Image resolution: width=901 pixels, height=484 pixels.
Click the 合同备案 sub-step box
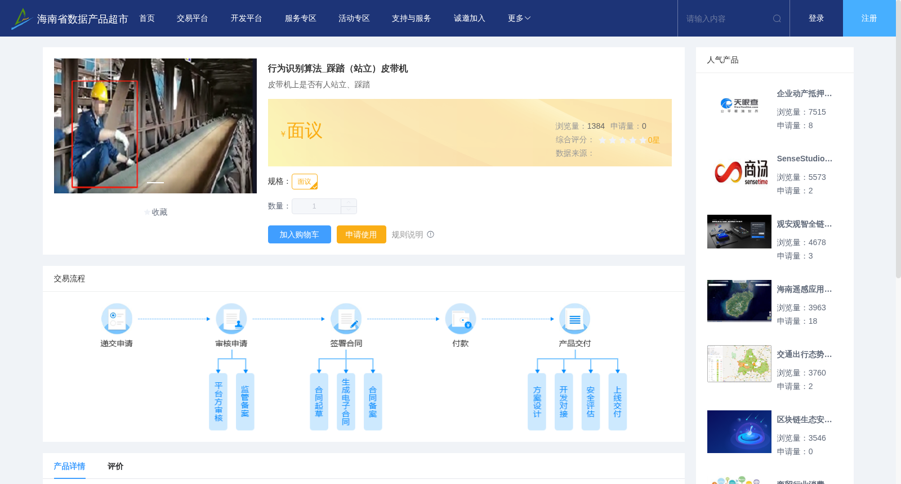point(373,402)
